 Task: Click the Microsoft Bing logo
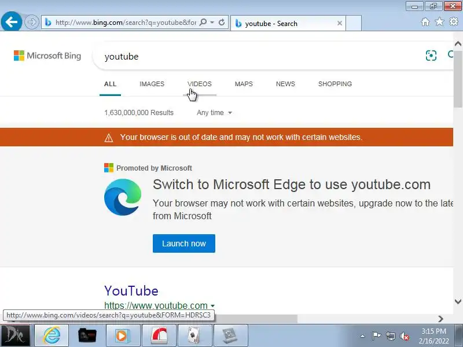click(47, 56)
